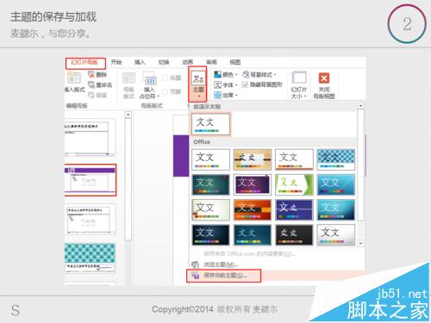Collapse the 主题 themes dropdown button

[197, 84]
